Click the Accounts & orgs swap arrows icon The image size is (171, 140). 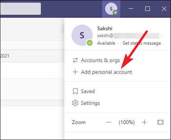(75, 60)
